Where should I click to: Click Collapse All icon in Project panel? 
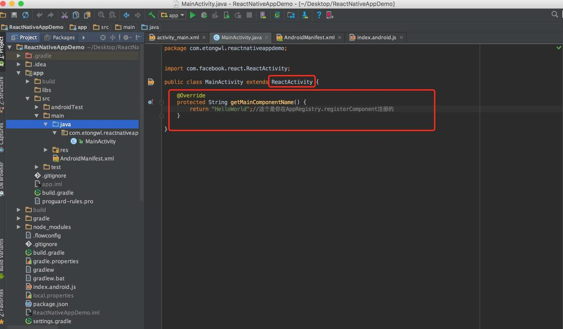[x=113, y=37]
